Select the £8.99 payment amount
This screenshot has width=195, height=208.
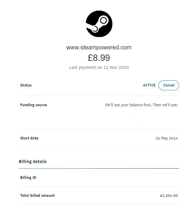99,58
